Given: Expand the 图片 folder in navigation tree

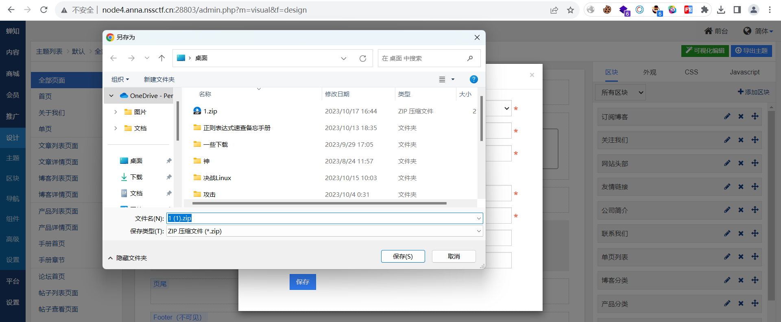Looking at the screenshot, I should 116,112.
